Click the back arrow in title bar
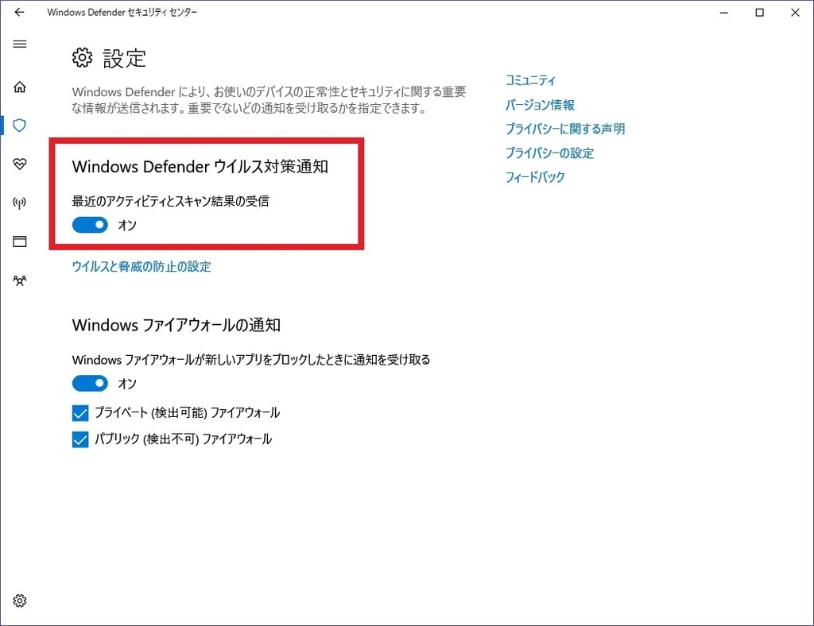Screen dimensions: 814x626 [19, 12]
